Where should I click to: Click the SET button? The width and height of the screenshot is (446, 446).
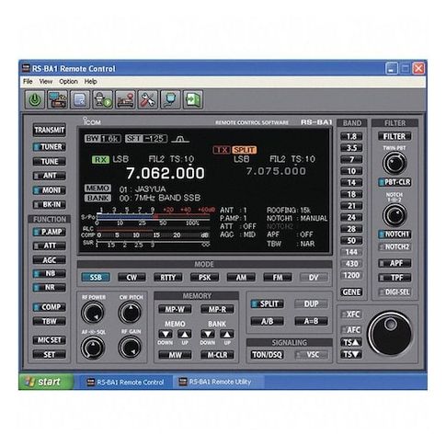pos(50,355)
